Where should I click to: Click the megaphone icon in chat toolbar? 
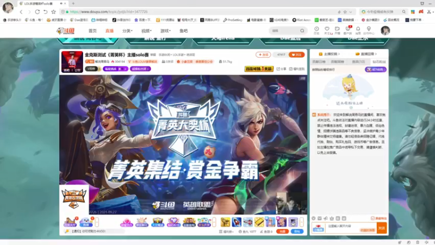326,218
